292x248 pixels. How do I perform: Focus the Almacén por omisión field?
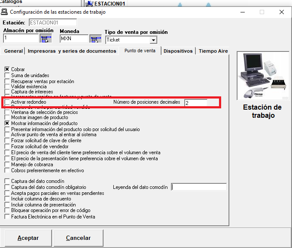21,38
